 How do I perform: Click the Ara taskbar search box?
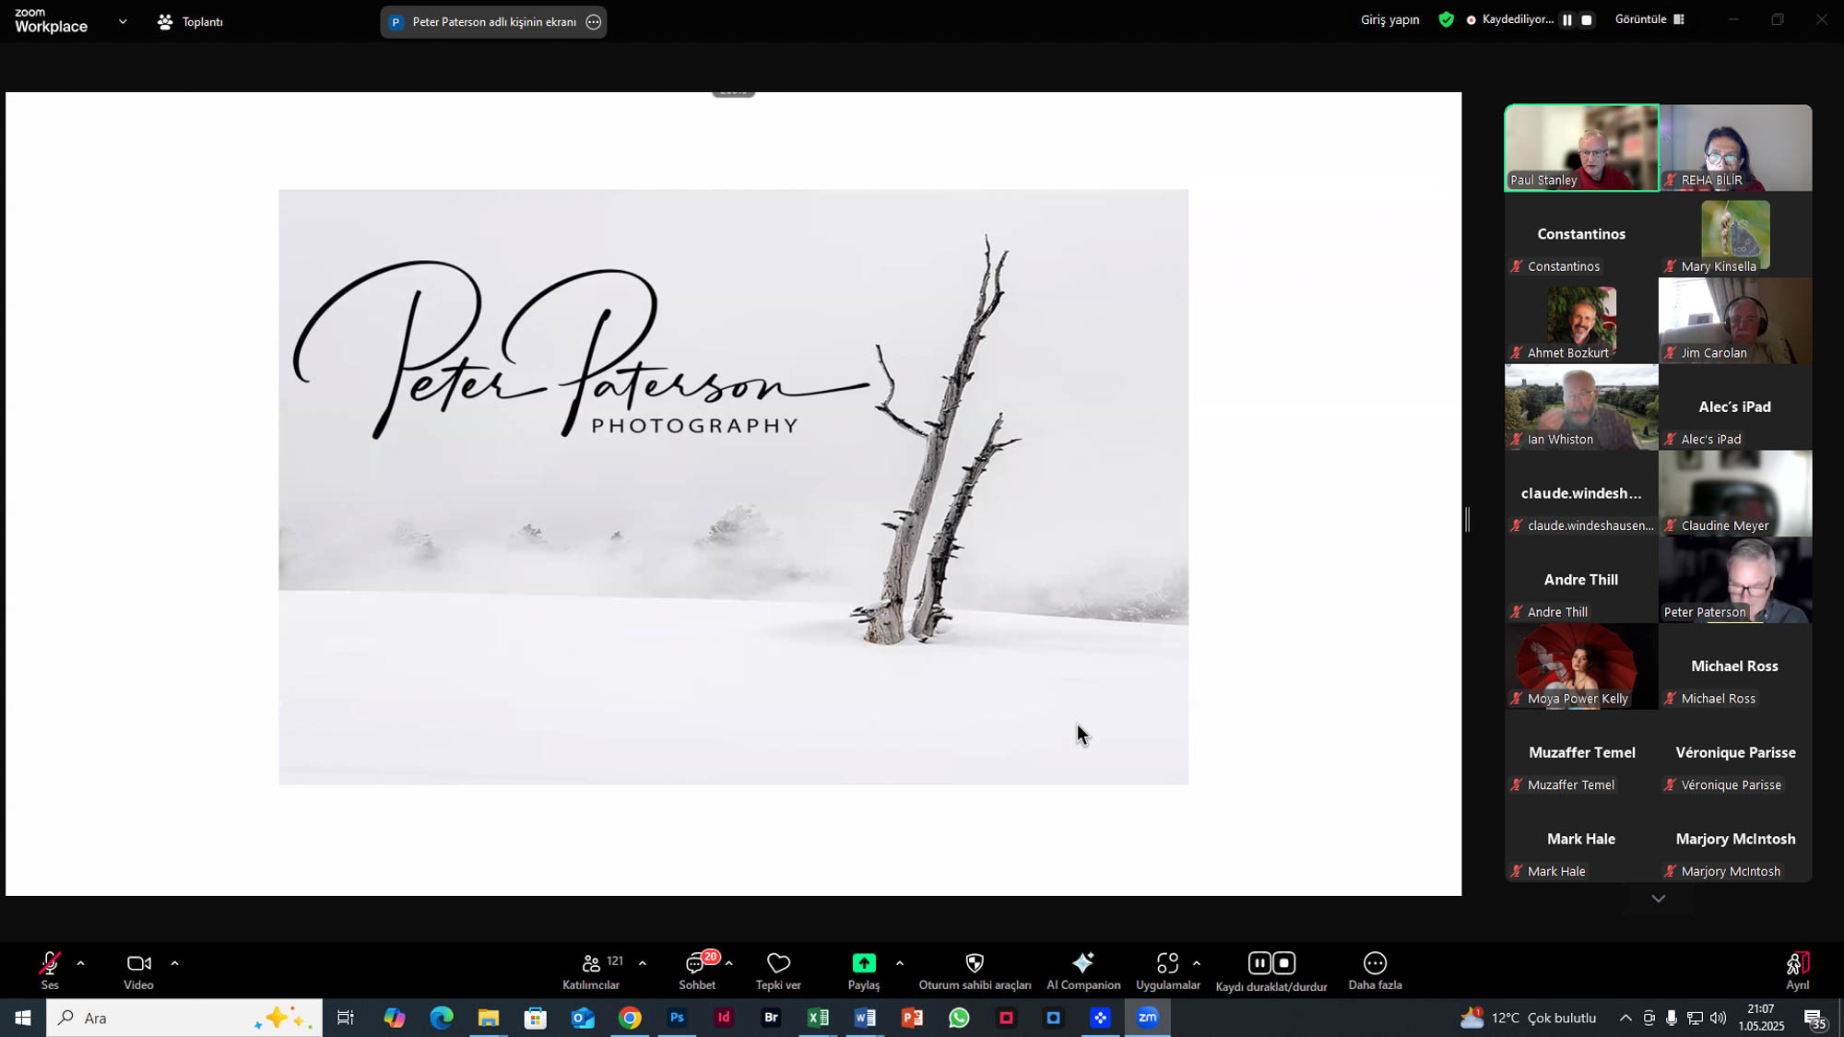(184, 1018)
